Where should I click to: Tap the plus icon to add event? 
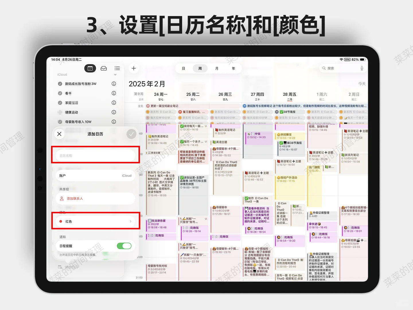tap(134, 68)
